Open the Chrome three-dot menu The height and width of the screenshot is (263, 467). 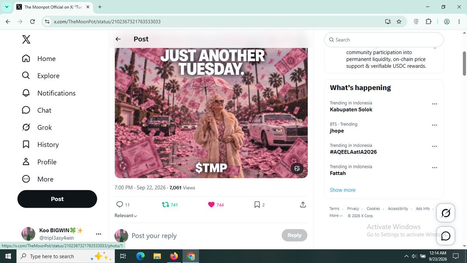(459, 22)
